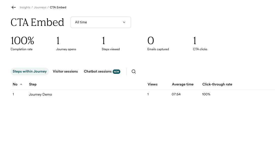Sort by Click-through rate column header
Screen dimensions: 275x157
coord(217,84)
